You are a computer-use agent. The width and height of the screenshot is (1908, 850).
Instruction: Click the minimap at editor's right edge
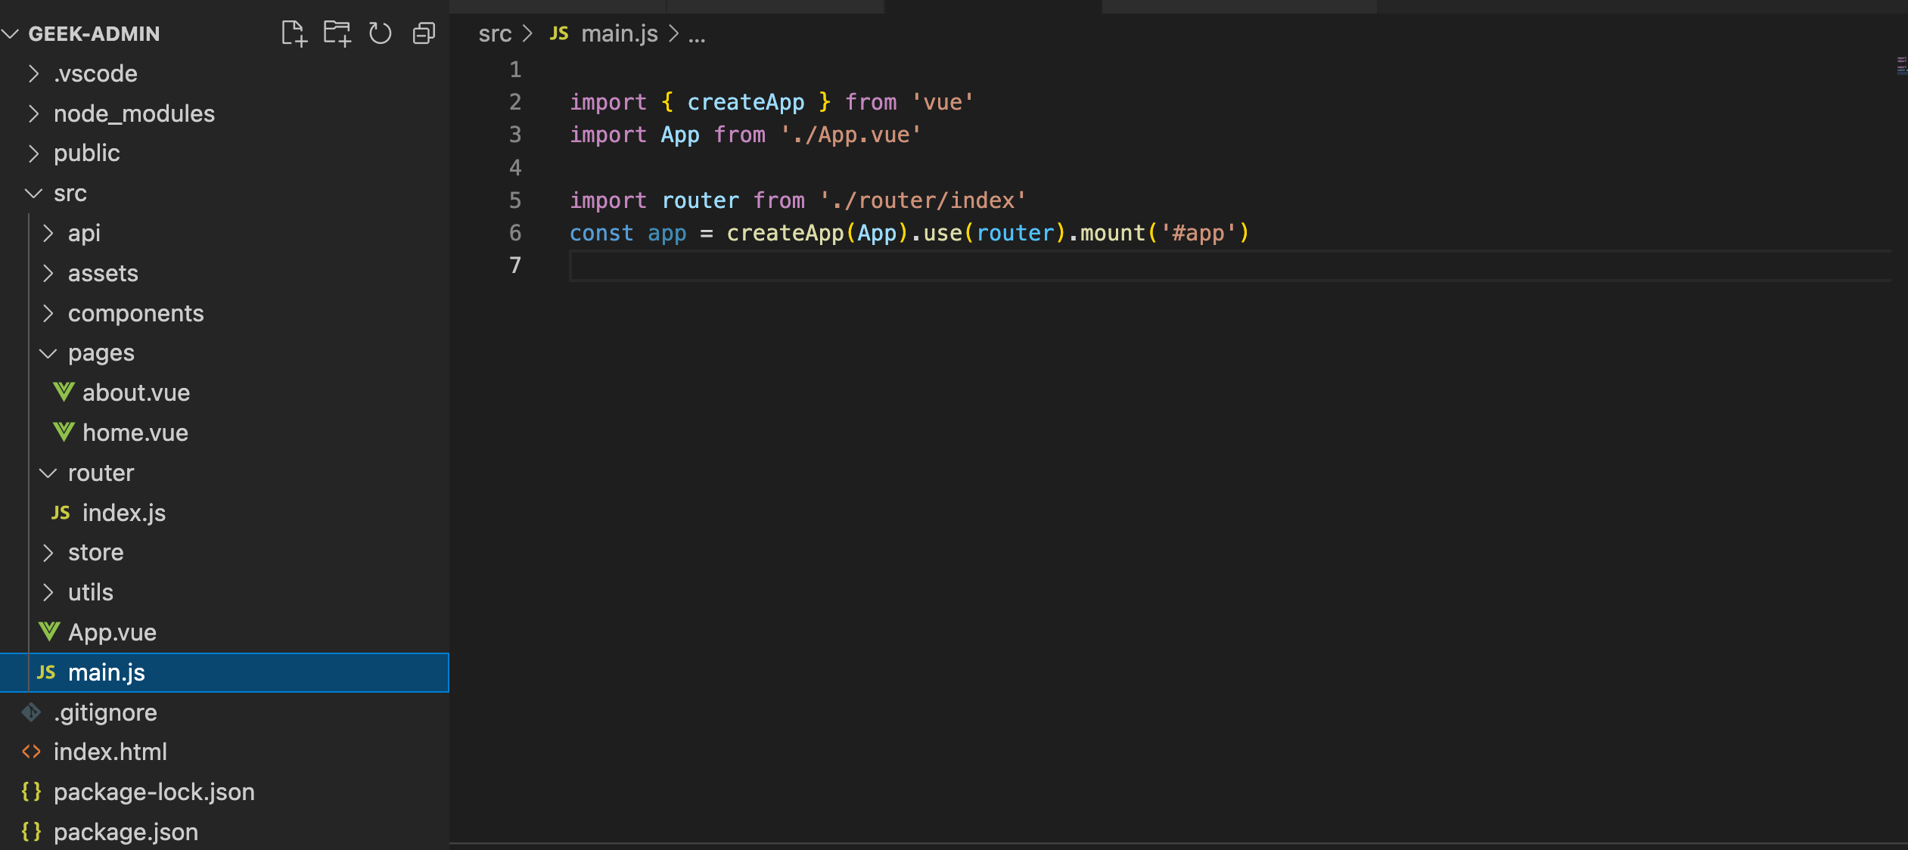pos(1900,67)
